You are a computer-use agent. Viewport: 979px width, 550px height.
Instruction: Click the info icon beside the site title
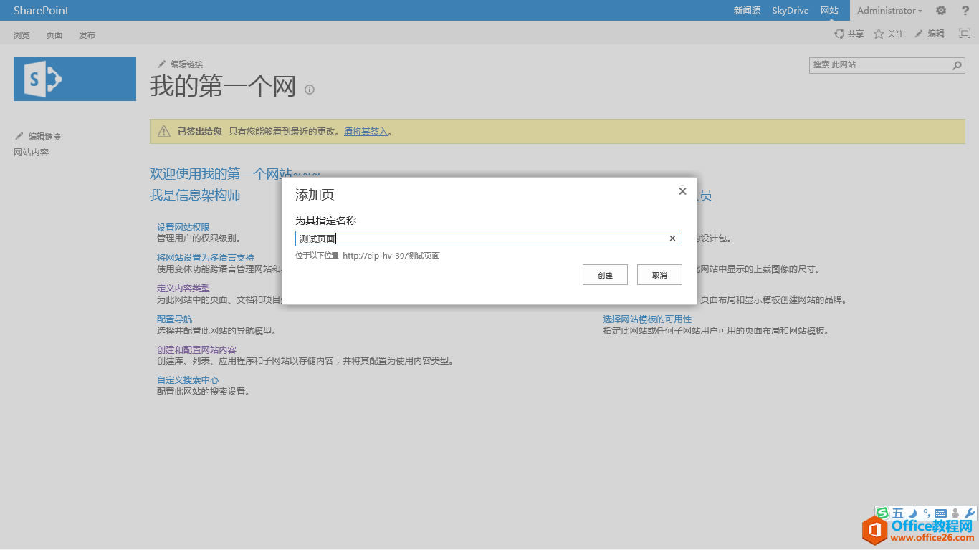tap(309, 90)
